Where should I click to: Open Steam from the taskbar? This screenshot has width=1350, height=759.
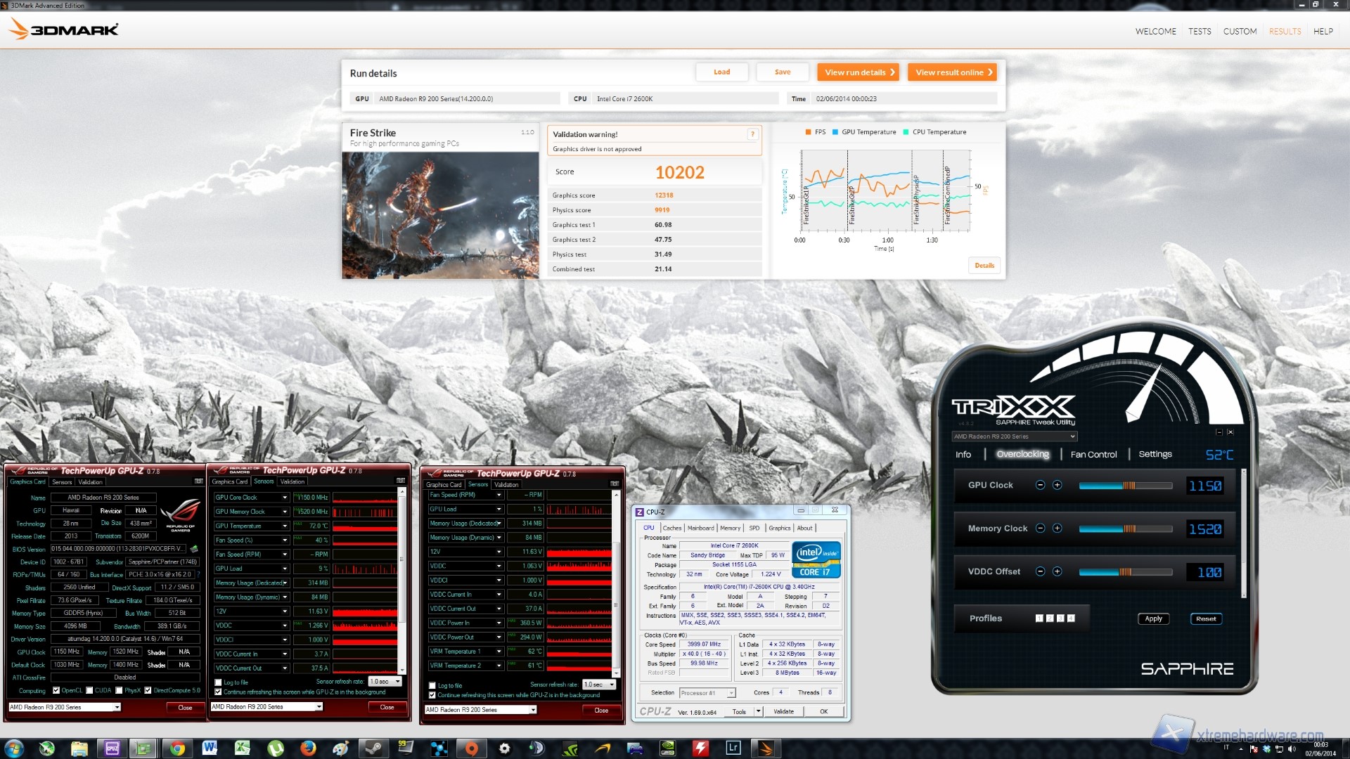coord(374,748)
